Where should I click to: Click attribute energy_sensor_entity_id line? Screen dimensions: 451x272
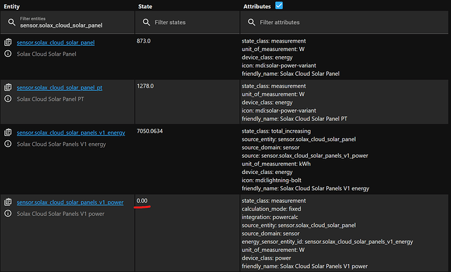327,242
